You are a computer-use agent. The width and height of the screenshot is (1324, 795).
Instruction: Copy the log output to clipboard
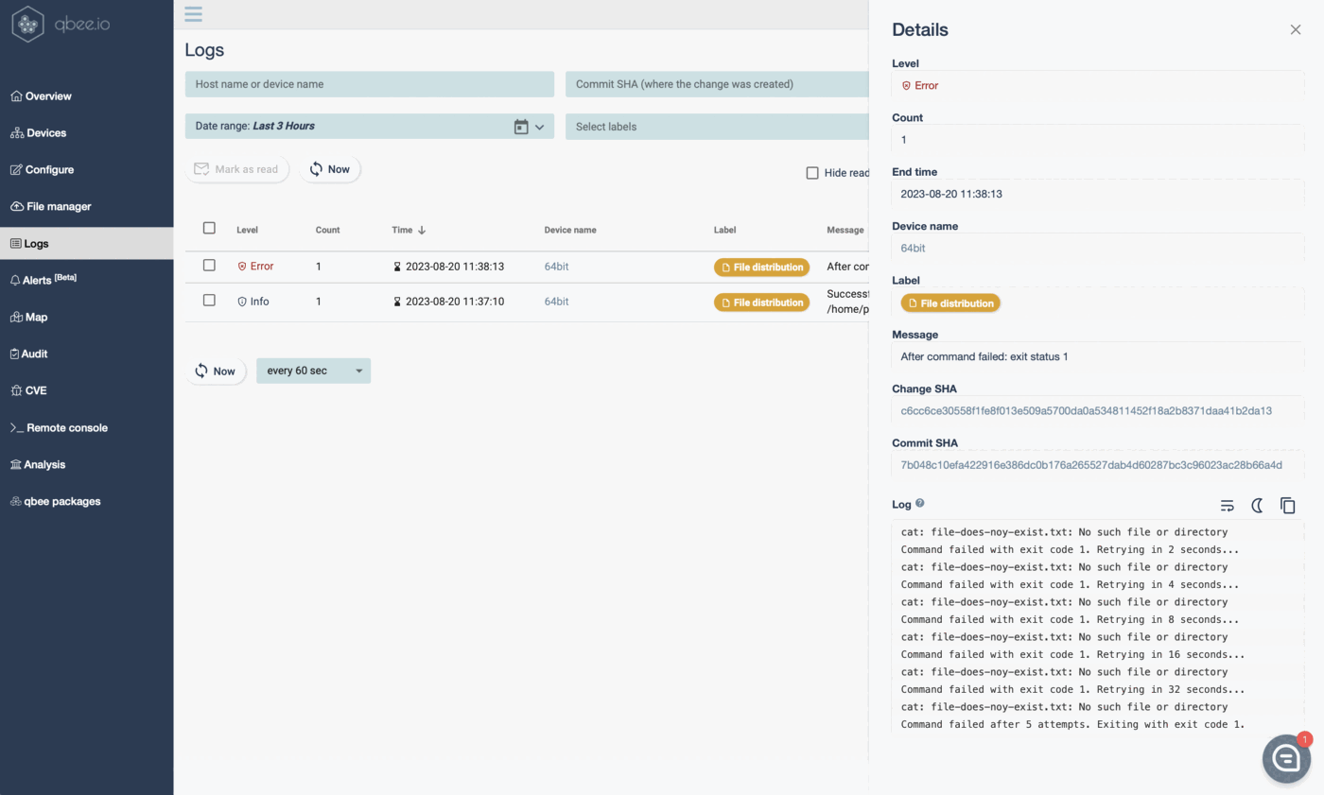pyautogui.click(x=1288, y=505)
